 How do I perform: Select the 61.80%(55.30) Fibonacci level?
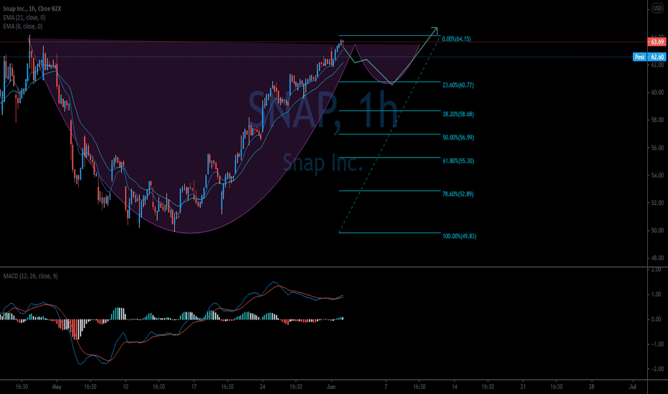[x=458, y=161]
